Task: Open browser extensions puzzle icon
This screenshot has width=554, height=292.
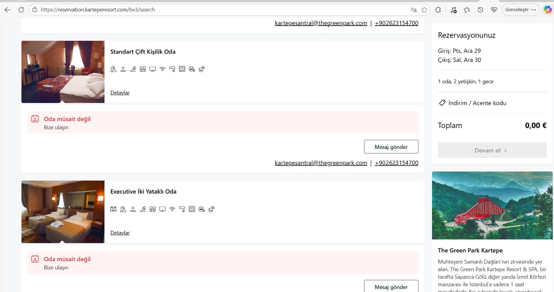Action: coord(438,10)
